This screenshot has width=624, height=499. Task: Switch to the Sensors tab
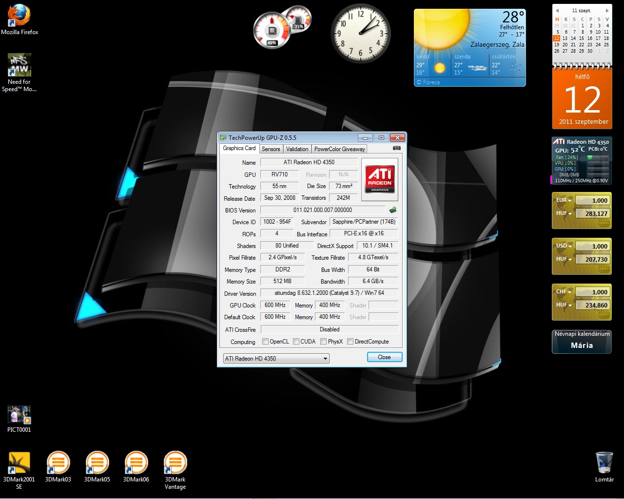271,149
